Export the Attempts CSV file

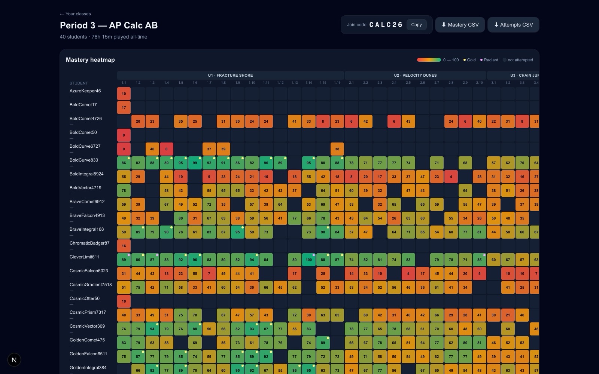pyautogui.click(x=513, y=25)
